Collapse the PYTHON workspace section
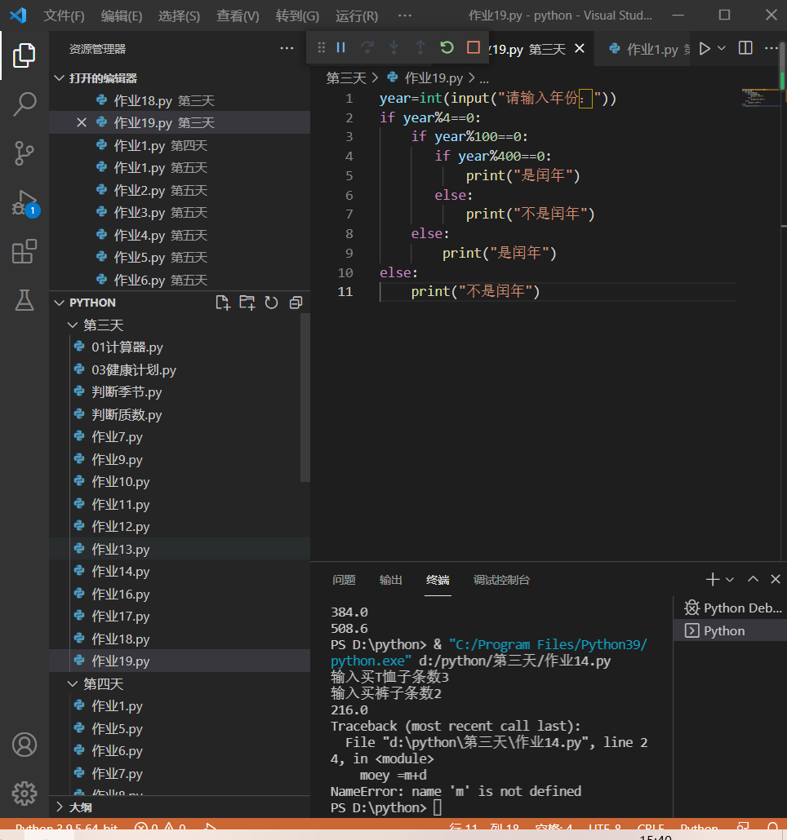The image size is (787, 840). pos(60,303)
